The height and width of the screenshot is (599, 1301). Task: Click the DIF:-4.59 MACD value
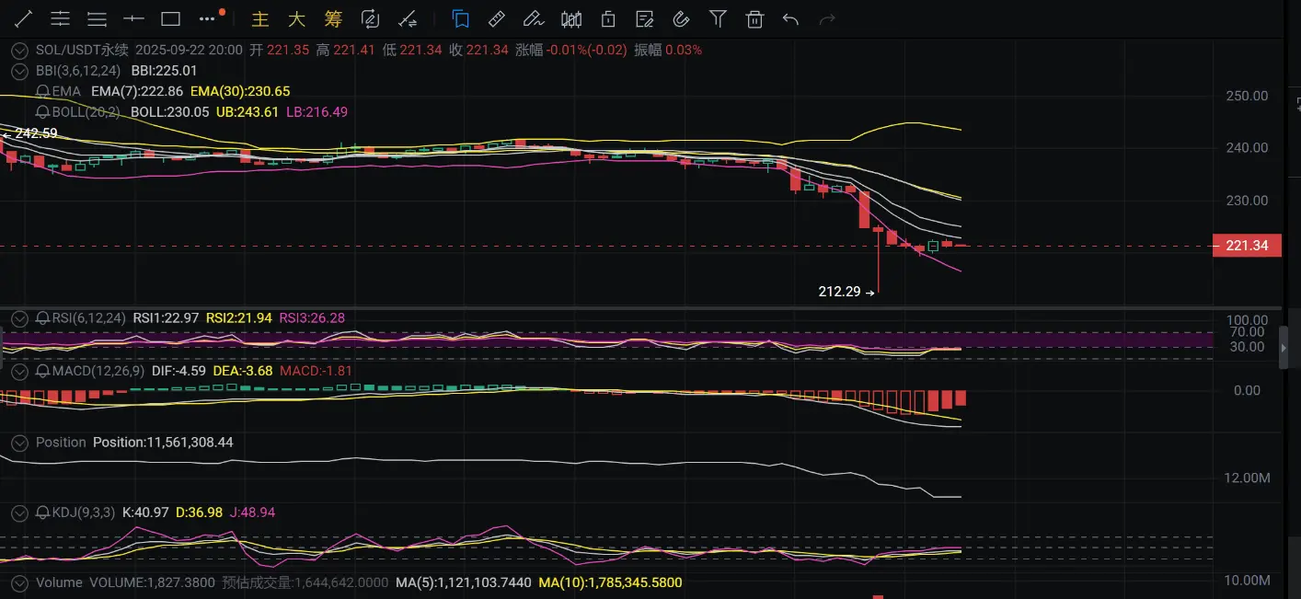click(x=178, y=370)
